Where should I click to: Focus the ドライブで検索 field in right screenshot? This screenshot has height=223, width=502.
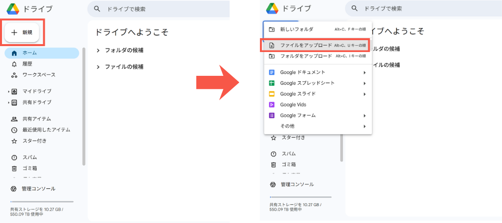point(423,8)
